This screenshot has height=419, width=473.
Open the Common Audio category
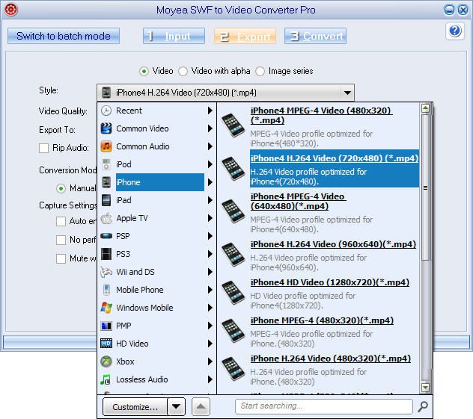tap(156, 146)
